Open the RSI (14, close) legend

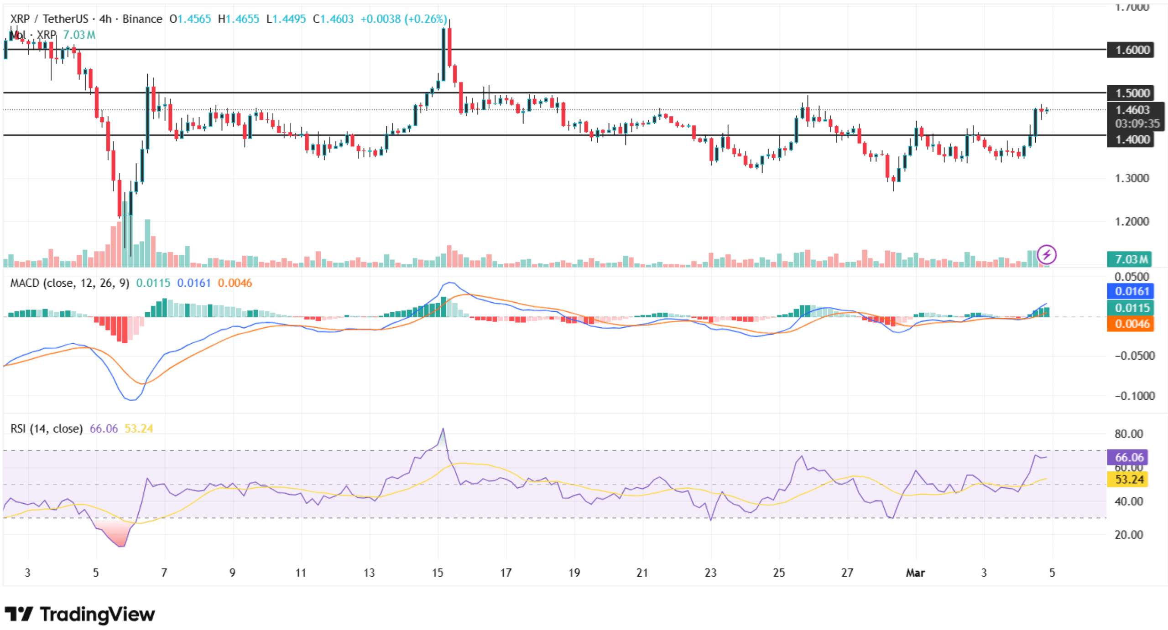[46, 429]
